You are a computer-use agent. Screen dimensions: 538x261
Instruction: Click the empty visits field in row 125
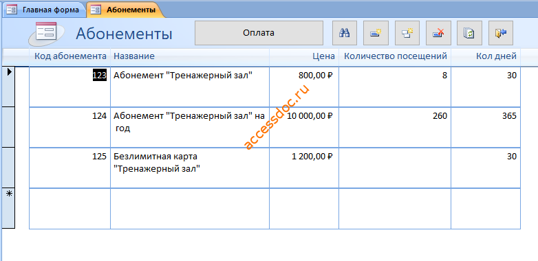[x=395, y=168]
